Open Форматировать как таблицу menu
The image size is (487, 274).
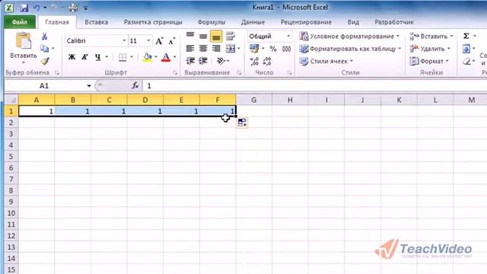(351, 49)
